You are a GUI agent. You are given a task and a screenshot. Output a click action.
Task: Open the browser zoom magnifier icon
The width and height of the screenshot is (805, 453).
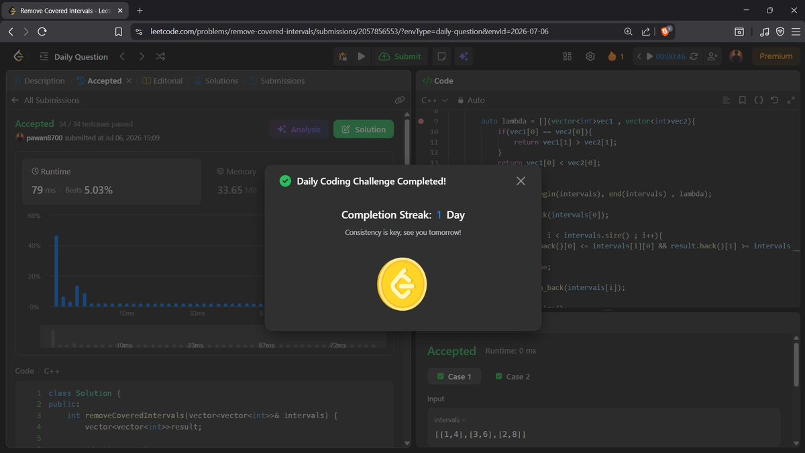click(628, 32)
